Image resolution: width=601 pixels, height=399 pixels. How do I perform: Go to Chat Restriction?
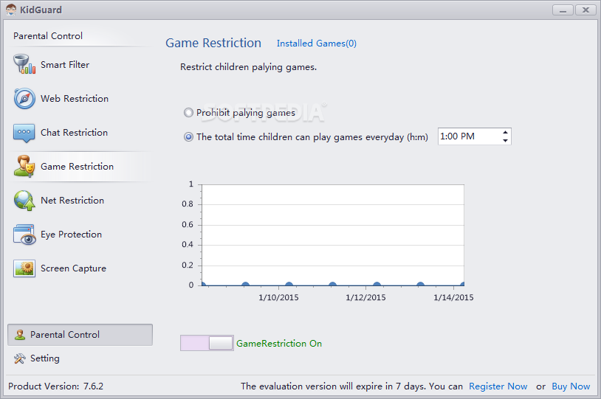74,133
